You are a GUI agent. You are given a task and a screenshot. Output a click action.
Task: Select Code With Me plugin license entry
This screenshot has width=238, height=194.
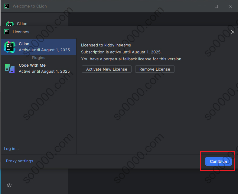coord(38,68)
